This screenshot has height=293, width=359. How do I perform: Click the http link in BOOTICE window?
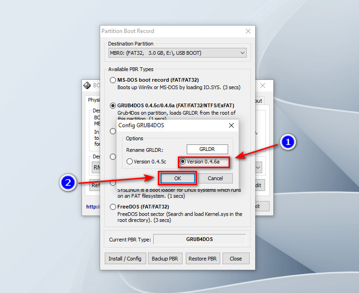pyautogui.click(x=93, y=207)
